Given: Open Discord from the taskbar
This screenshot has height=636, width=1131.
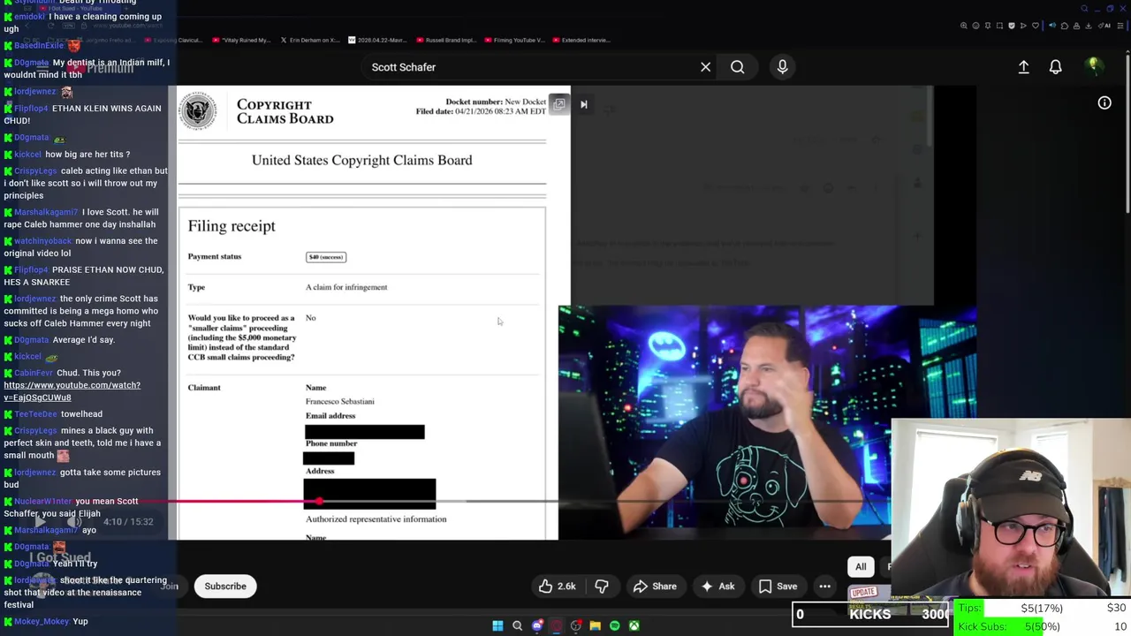Looking at the screenshot, I should pyautogui.click(x=536, y=626).
